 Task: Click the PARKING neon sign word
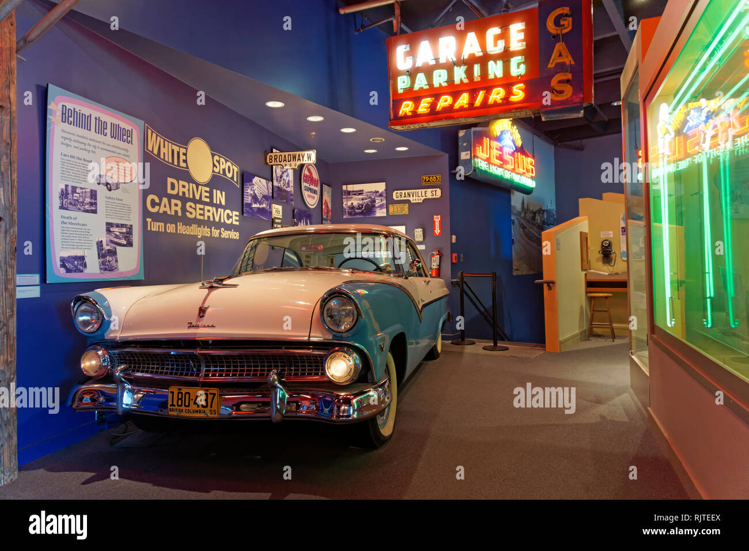(x=461, y=74)
